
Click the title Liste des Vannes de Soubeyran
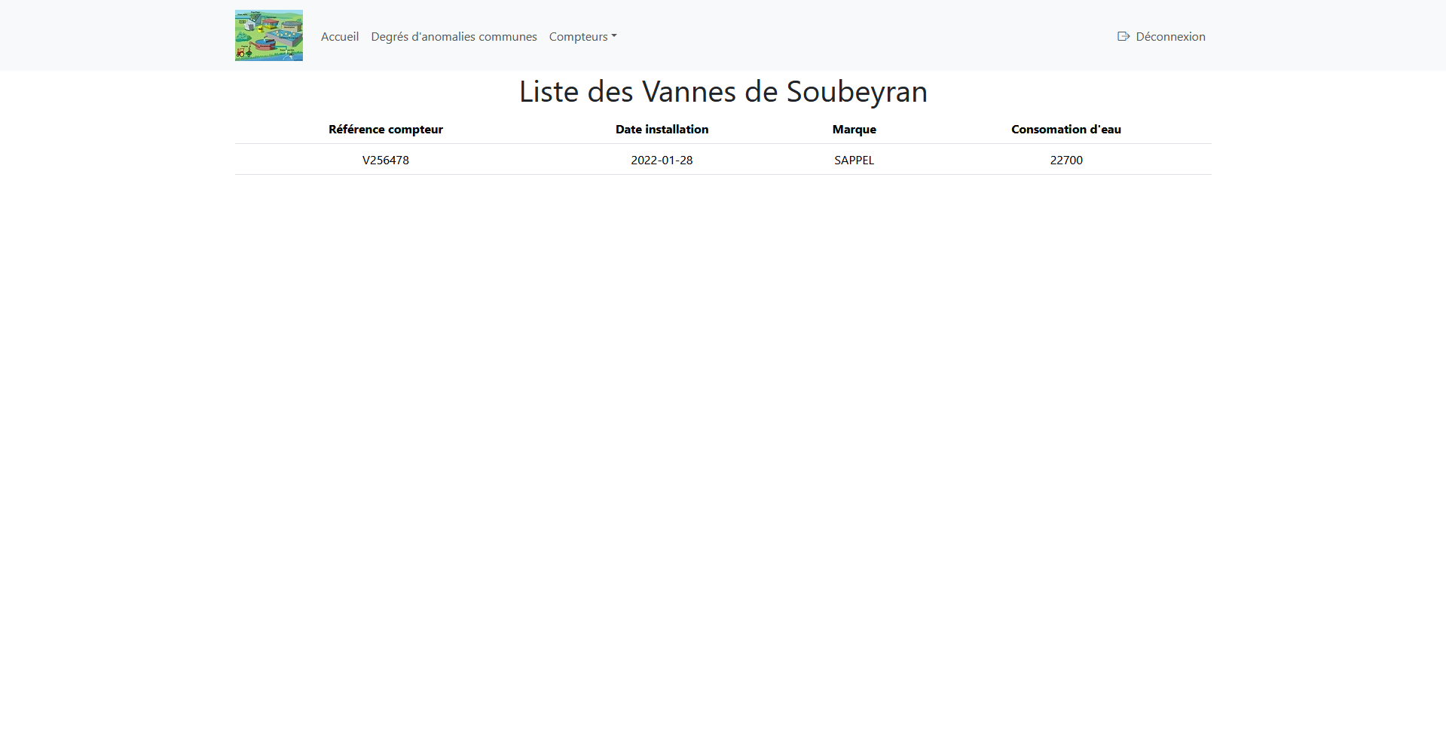pos(722,91)
